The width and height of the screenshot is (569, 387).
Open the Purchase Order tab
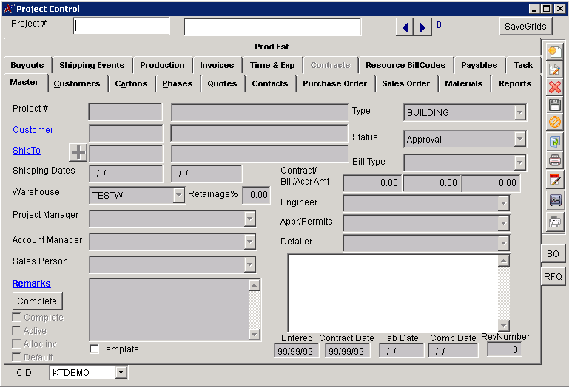(x=334, y=83)
